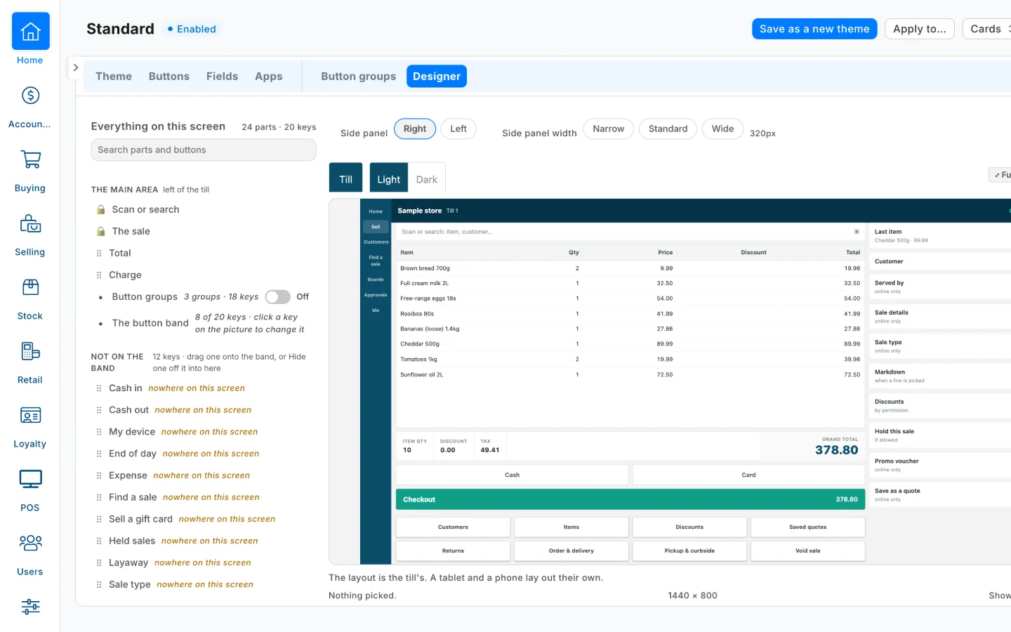Select the Light preview mode

tap(389, 178)
